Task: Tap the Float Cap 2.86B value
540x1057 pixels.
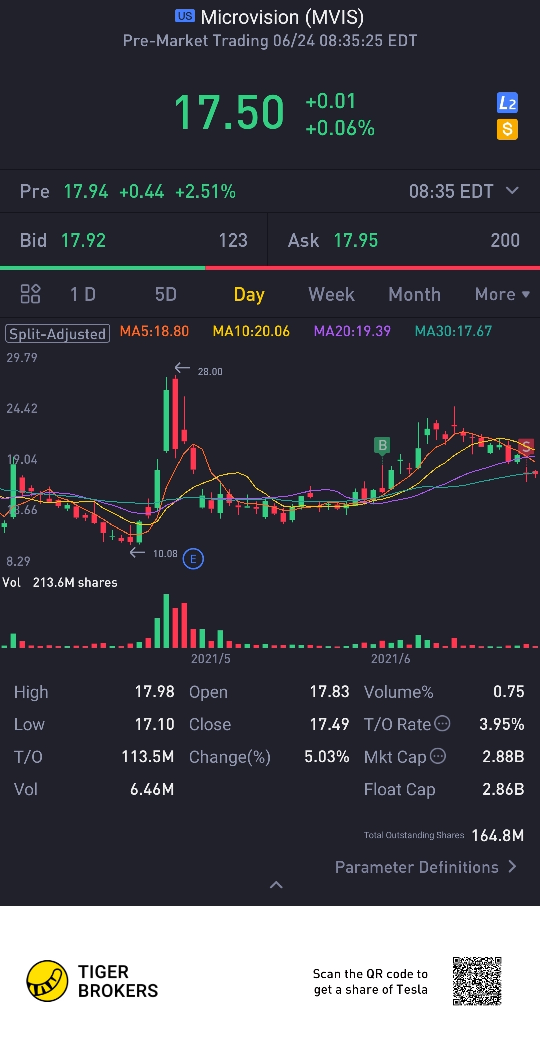Action: 503,789
